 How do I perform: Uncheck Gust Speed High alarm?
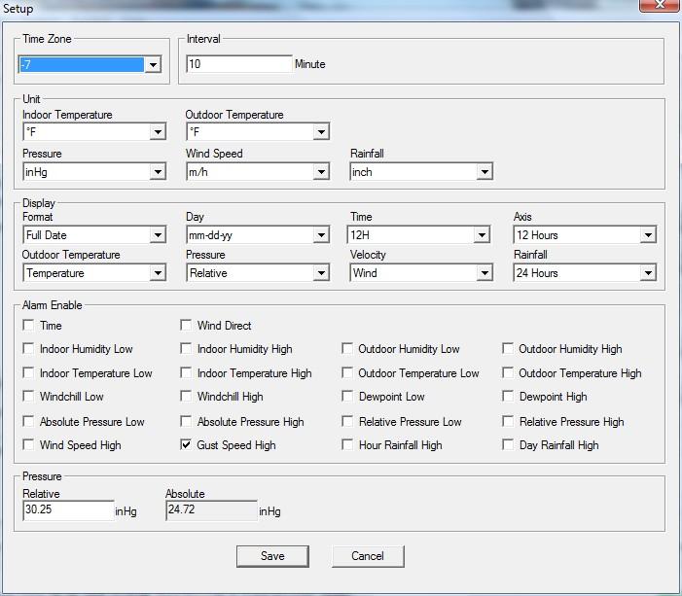[187, 445]
